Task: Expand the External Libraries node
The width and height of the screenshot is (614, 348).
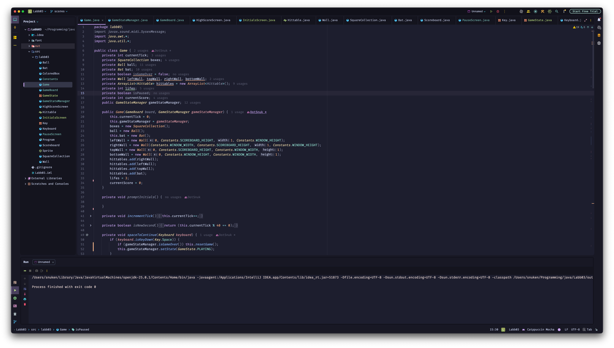Action: coord(26,178)
